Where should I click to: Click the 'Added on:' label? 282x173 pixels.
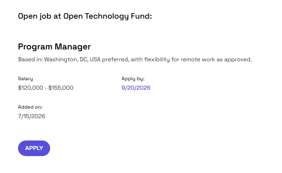30,107
